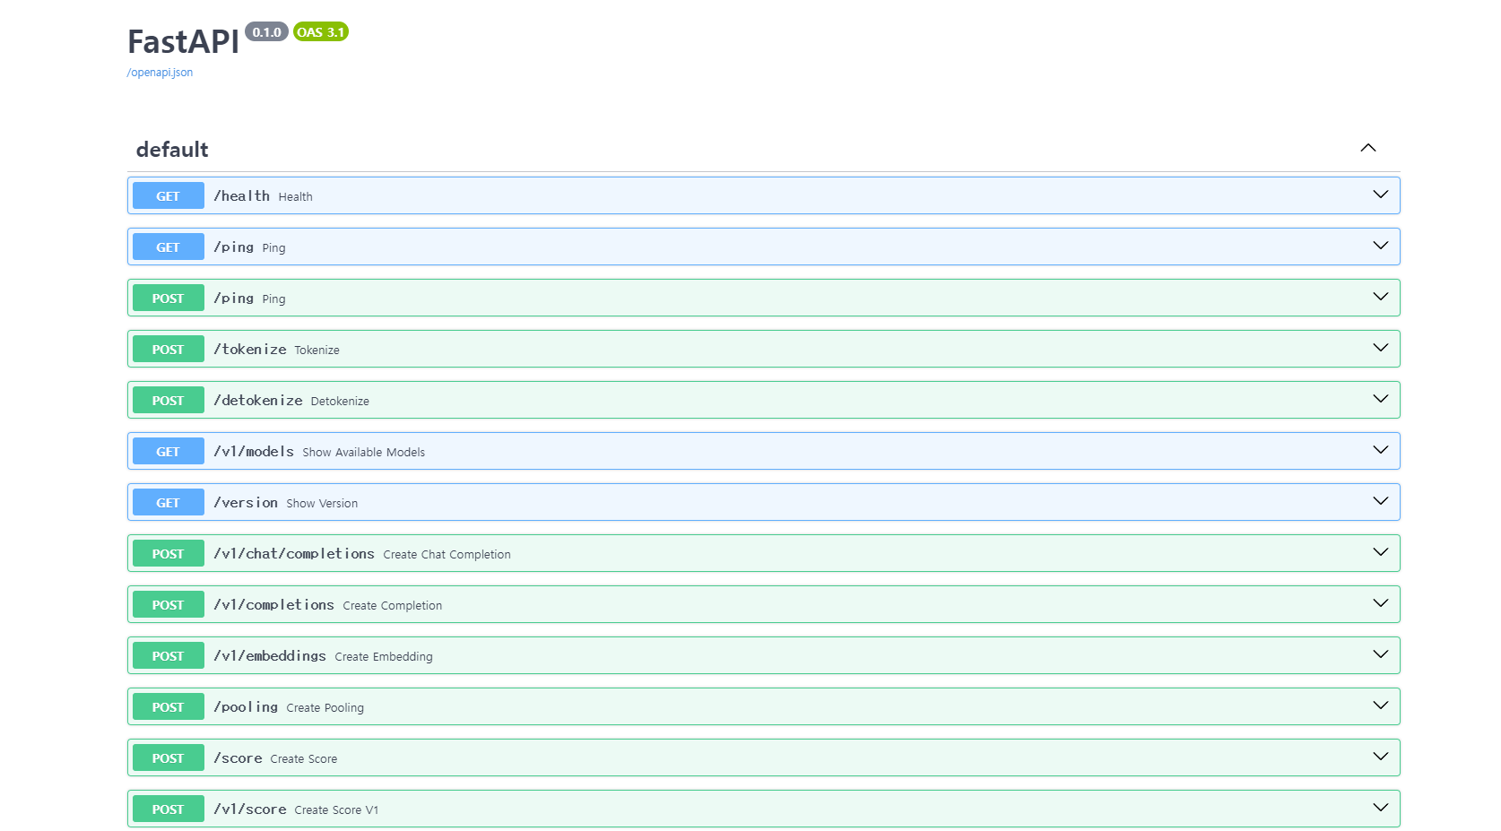Click the POST badge for /v1/chat/completions
The image size is (1501, 831).
[x=169, y=553]
